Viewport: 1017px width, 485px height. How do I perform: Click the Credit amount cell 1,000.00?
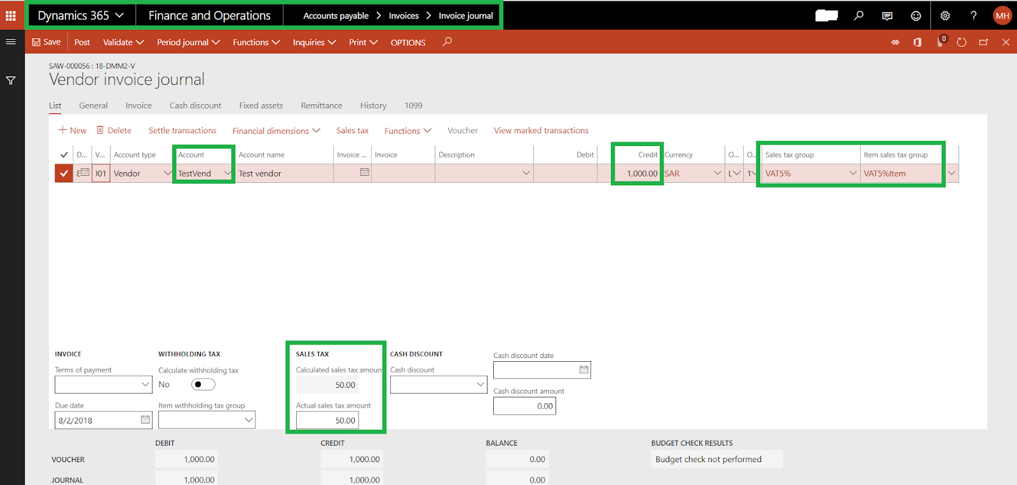point(628,173)
